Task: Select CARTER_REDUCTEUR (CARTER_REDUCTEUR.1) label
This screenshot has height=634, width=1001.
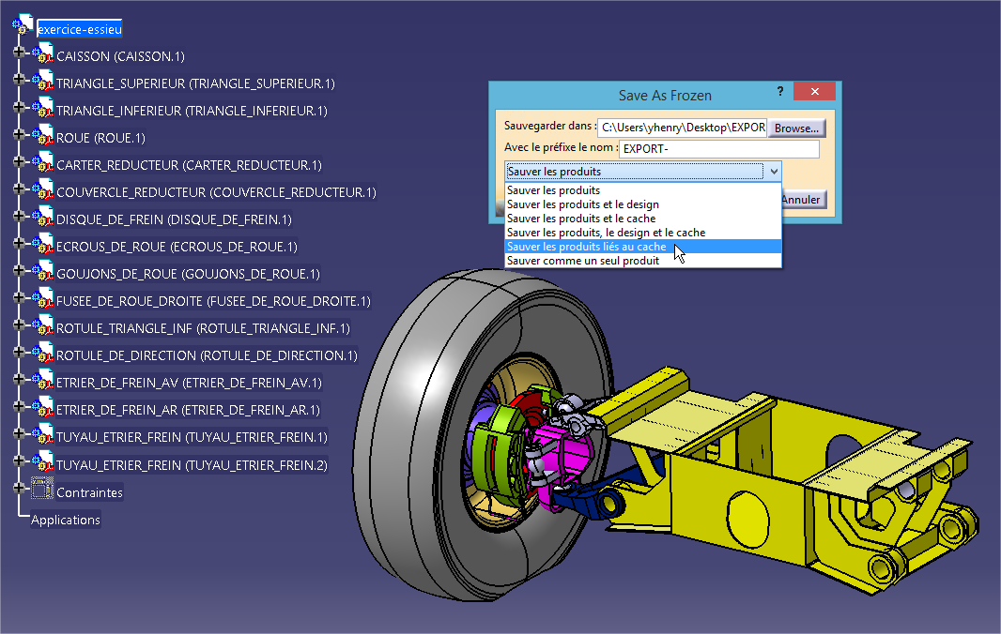Action: click(189, 165)
